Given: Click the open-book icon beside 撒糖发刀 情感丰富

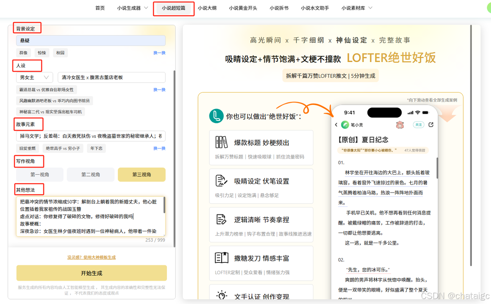Looking at the screenshot, I should click(221, 258).
